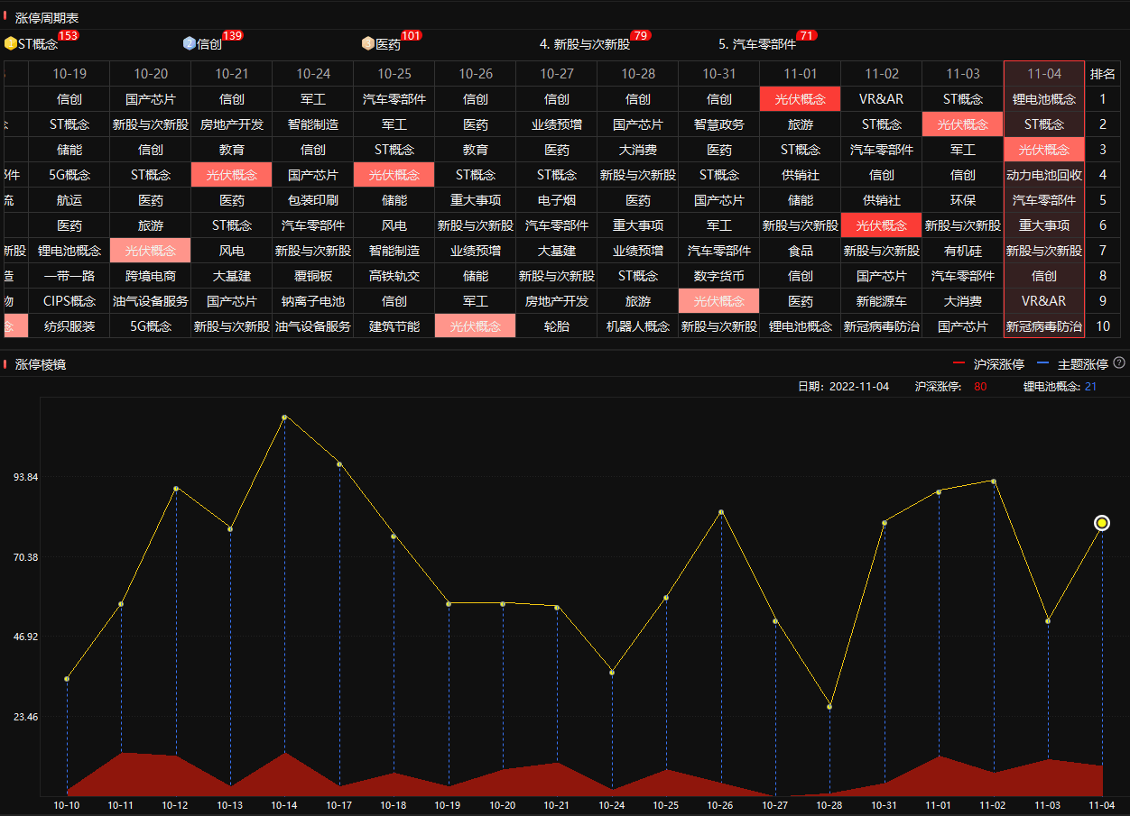This screenshot has width=1130, height=816.
Task: Click the 纺织服装 cell
Action: (69, 326)
